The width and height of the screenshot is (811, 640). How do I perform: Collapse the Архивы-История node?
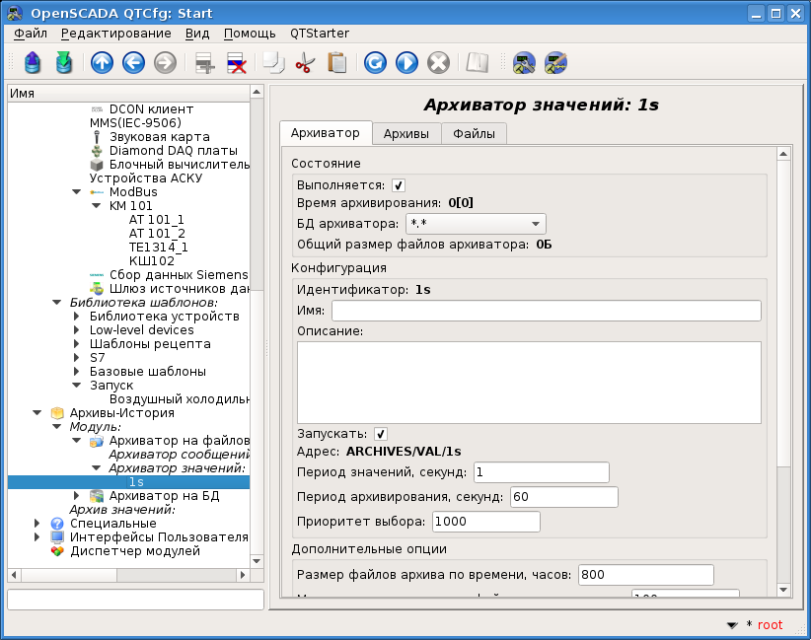pyautogui.click(x=37, y=413)
